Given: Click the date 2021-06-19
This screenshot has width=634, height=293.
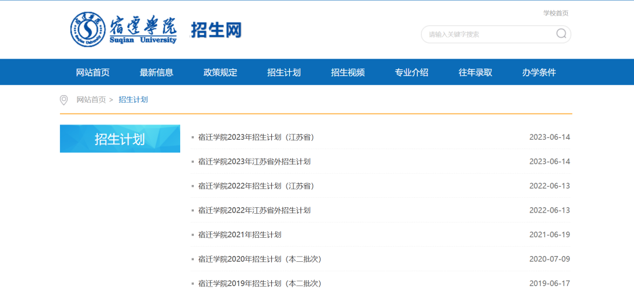Looking at the screenshot, I should 549,235.
